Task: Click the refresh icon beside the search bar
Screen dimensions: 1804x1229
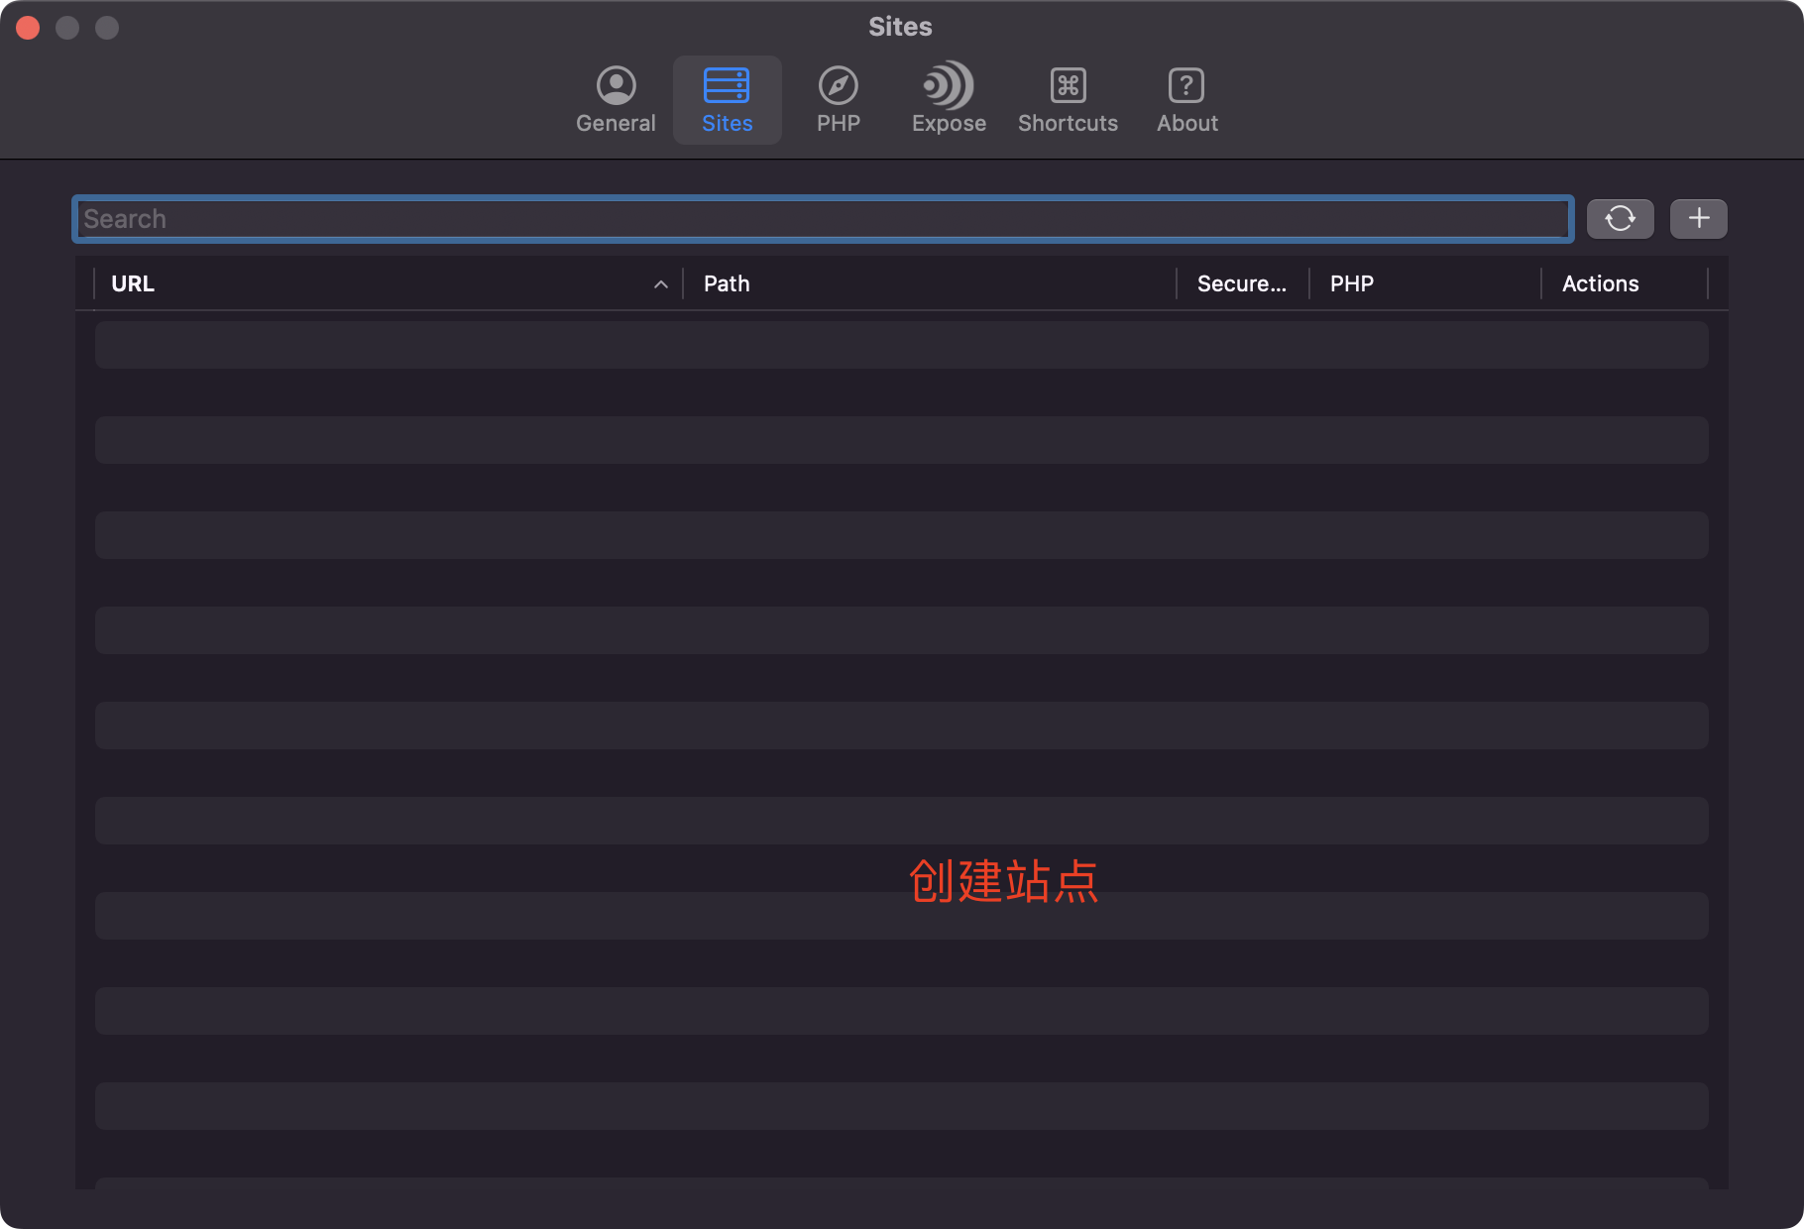Action: (1620, 218)
